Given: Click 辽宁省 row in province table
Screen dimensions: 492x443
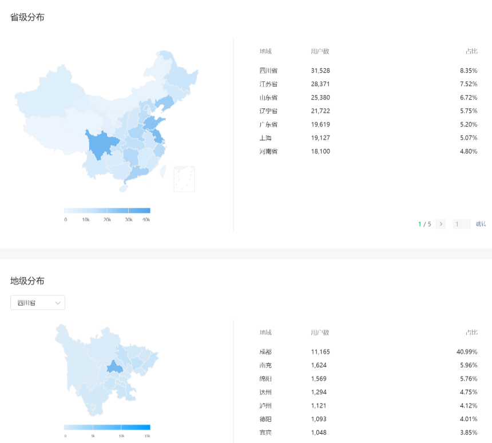Looking at the screenshot, I should [368, 111].
